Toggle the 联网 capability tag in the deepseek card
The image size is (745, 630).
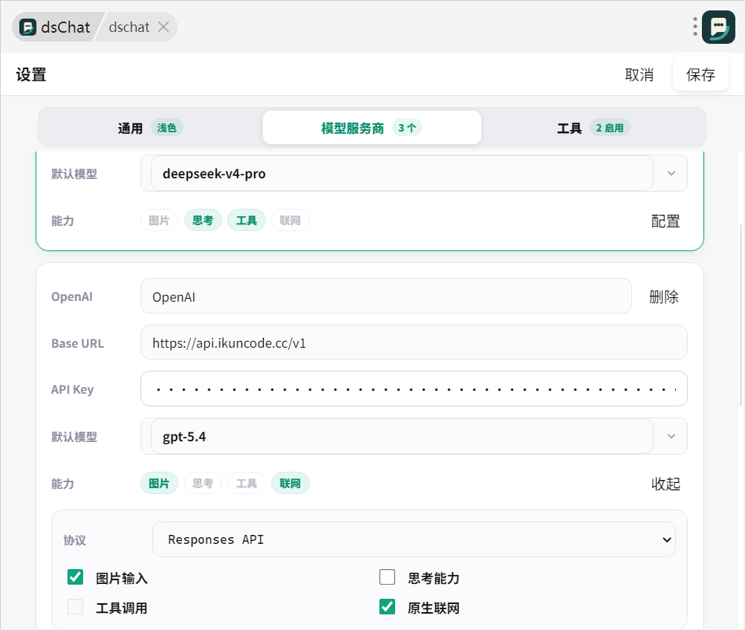(290, 221)
